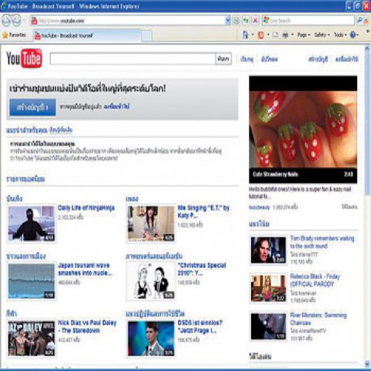Viewport: 371px width, 371px height.
Task: Expand the Home button dropdown arrow
Action: point(252,35)
